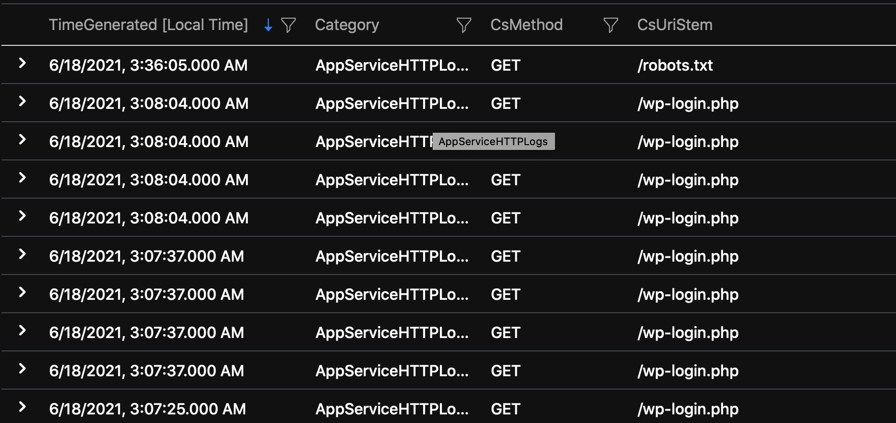Expand row showing the AppServiceHTTPLogs tooltip
This screenshot has width=896, height=423.
22,139
